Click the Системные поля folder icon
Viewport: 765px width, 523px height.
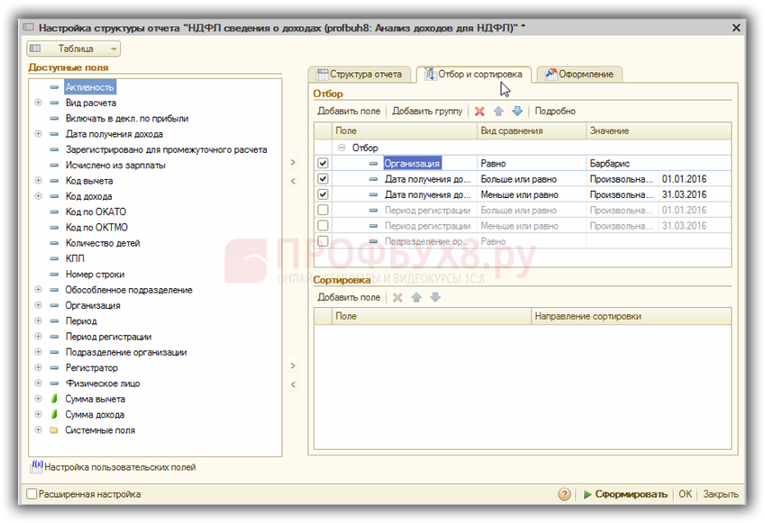54,430
